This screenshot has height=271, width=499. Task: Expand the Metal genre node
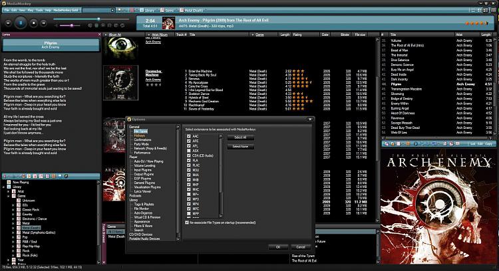pos(13,223)
